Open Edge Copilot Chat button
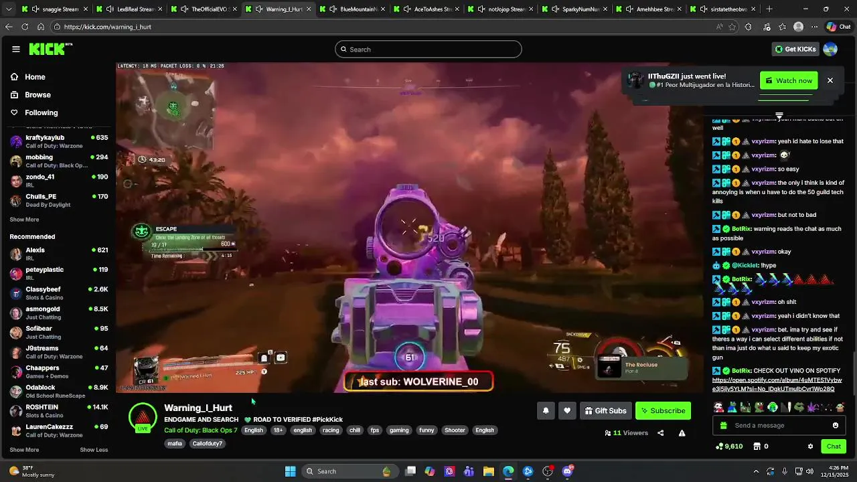 [840, 27]
